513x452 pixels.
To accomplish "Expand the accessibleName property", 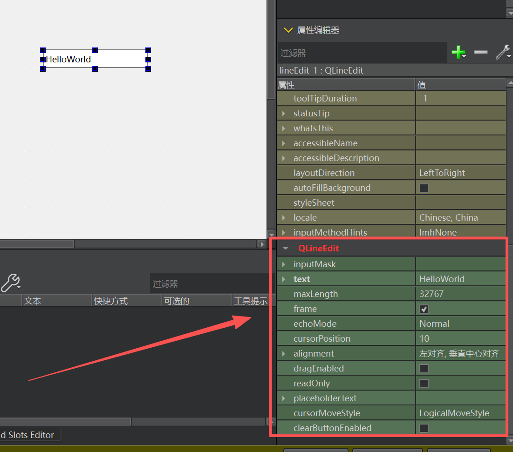I will point(284,143).
